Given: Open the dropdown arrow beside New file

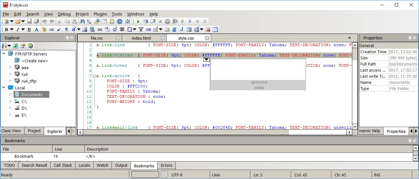Looking at the screenshot, I should (12, 21).
